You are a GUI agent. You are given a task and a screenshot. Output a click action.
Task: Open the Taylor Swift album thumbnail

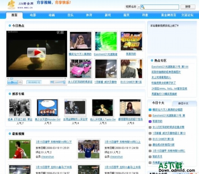[102, 108]
